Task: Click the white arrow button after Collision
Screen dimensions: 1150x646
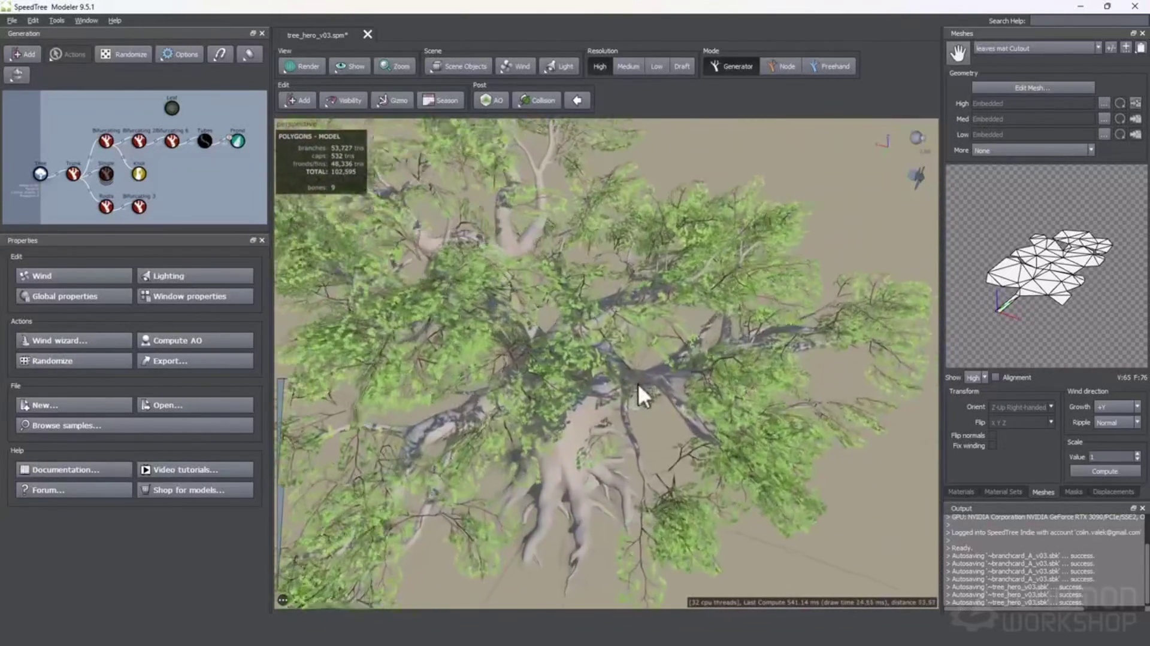Action: pyautogui.click(x=577, y=100)
